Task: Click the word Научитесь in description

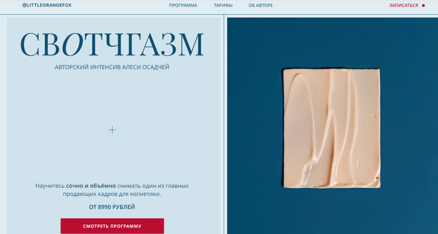Action: click(50, 186)
